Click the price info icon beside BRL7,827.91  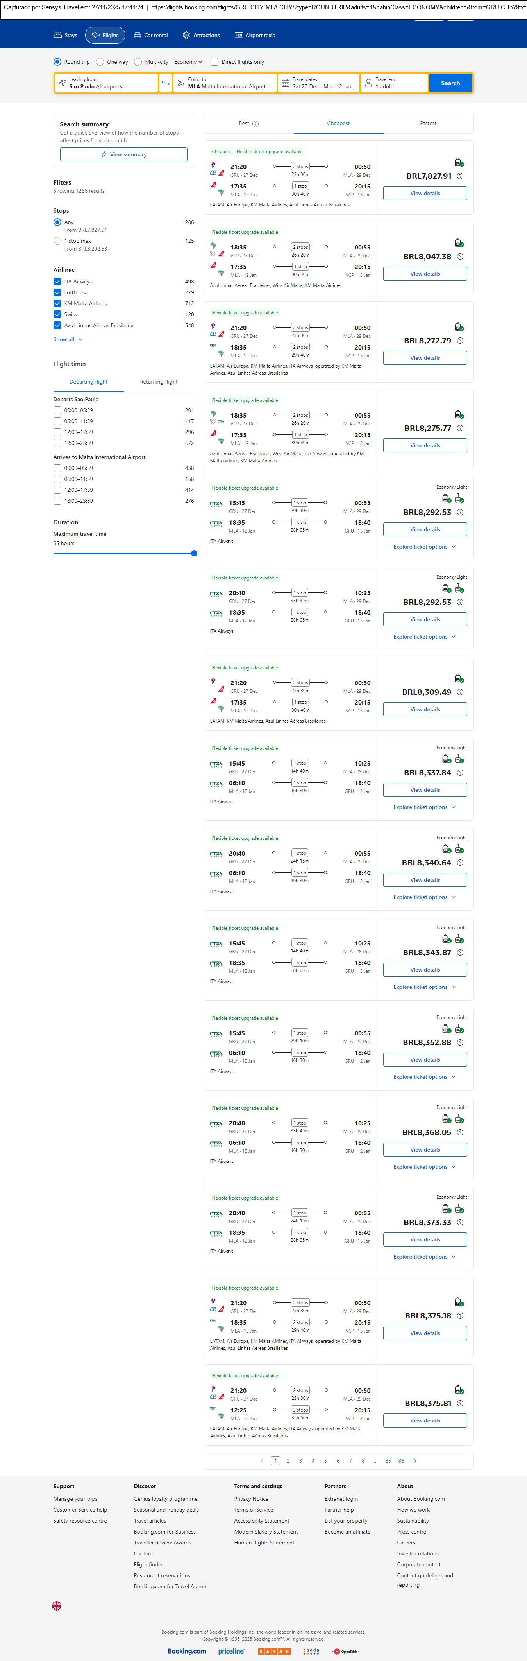click(460, 176)
